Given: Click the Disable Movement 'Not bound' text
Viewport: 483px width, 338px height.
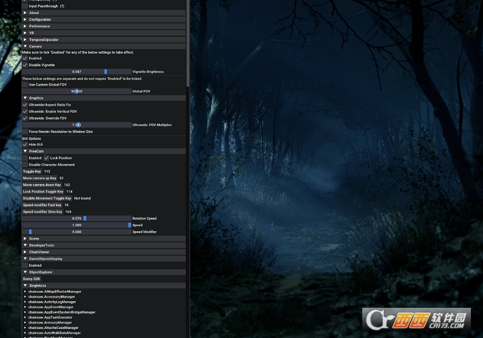Looking at the screenshot, I should tap(83, 198).
